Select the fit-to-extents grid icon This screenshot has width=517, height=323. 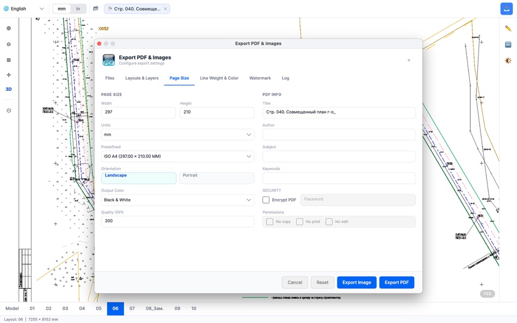[x=9, y=60]
